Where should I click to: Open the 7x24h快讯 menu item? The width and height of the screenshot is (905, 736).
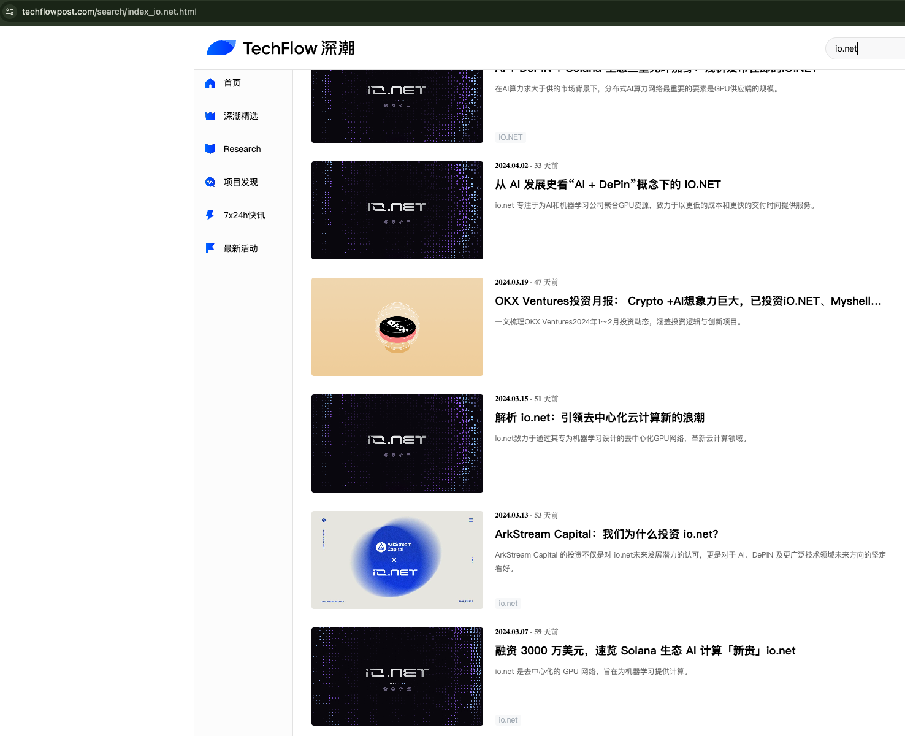(243, 215)
